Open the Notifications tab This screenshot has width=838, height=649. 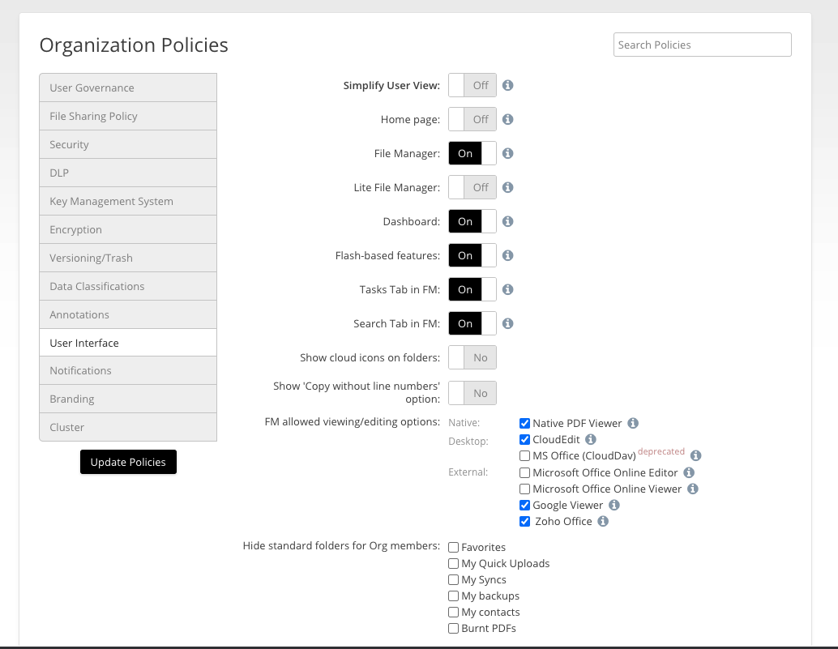pos(128,371)
